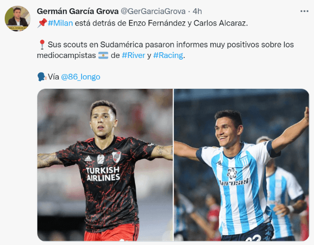Click the red pushpin emoji before #Milan

(42, 23)
